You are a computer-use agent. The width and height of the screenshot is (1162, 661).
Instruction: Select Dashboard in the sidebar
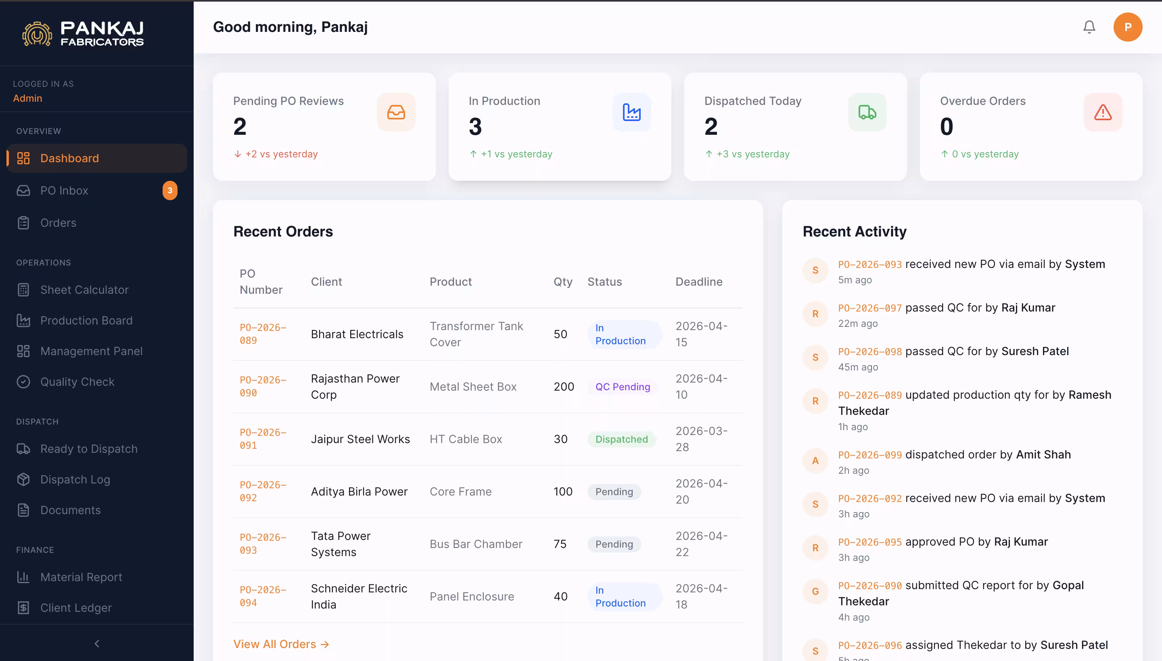[x=69, y=158]
